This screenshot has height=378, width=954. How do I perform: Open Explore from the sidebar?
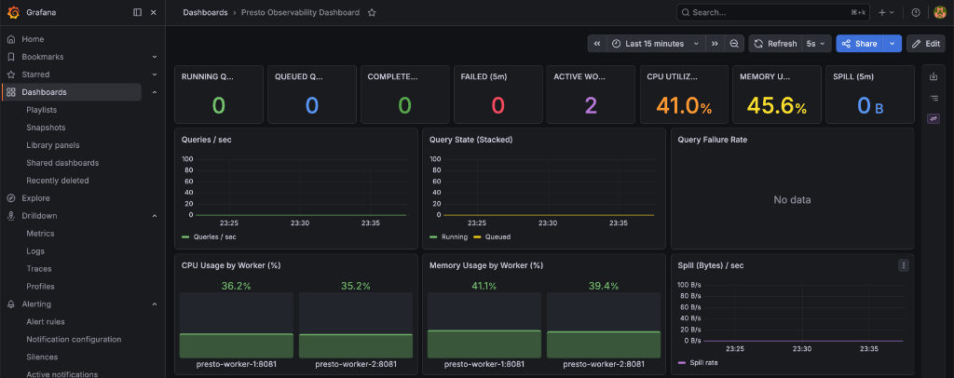point(36,198)
